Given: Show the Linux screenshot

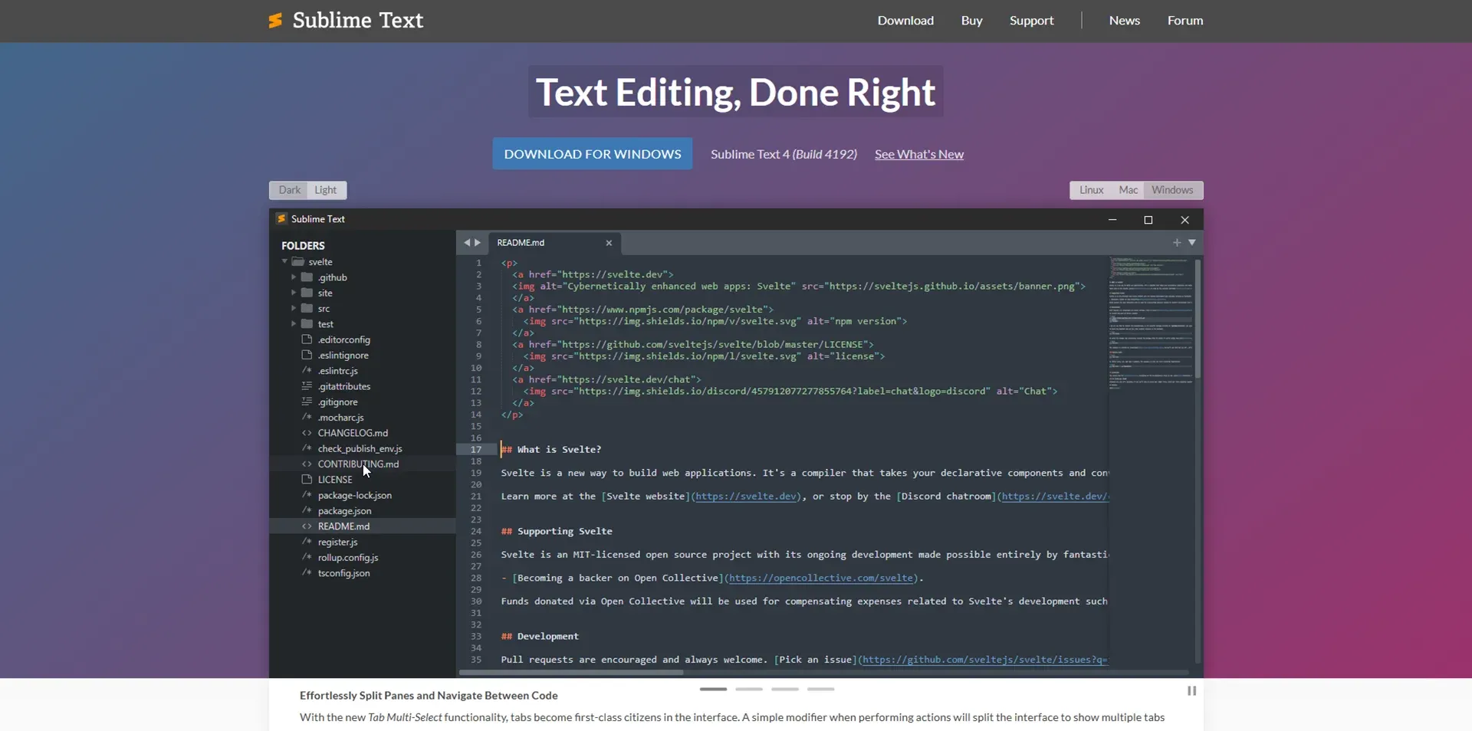Looking at the screenshot, I should coord(1091,190).
